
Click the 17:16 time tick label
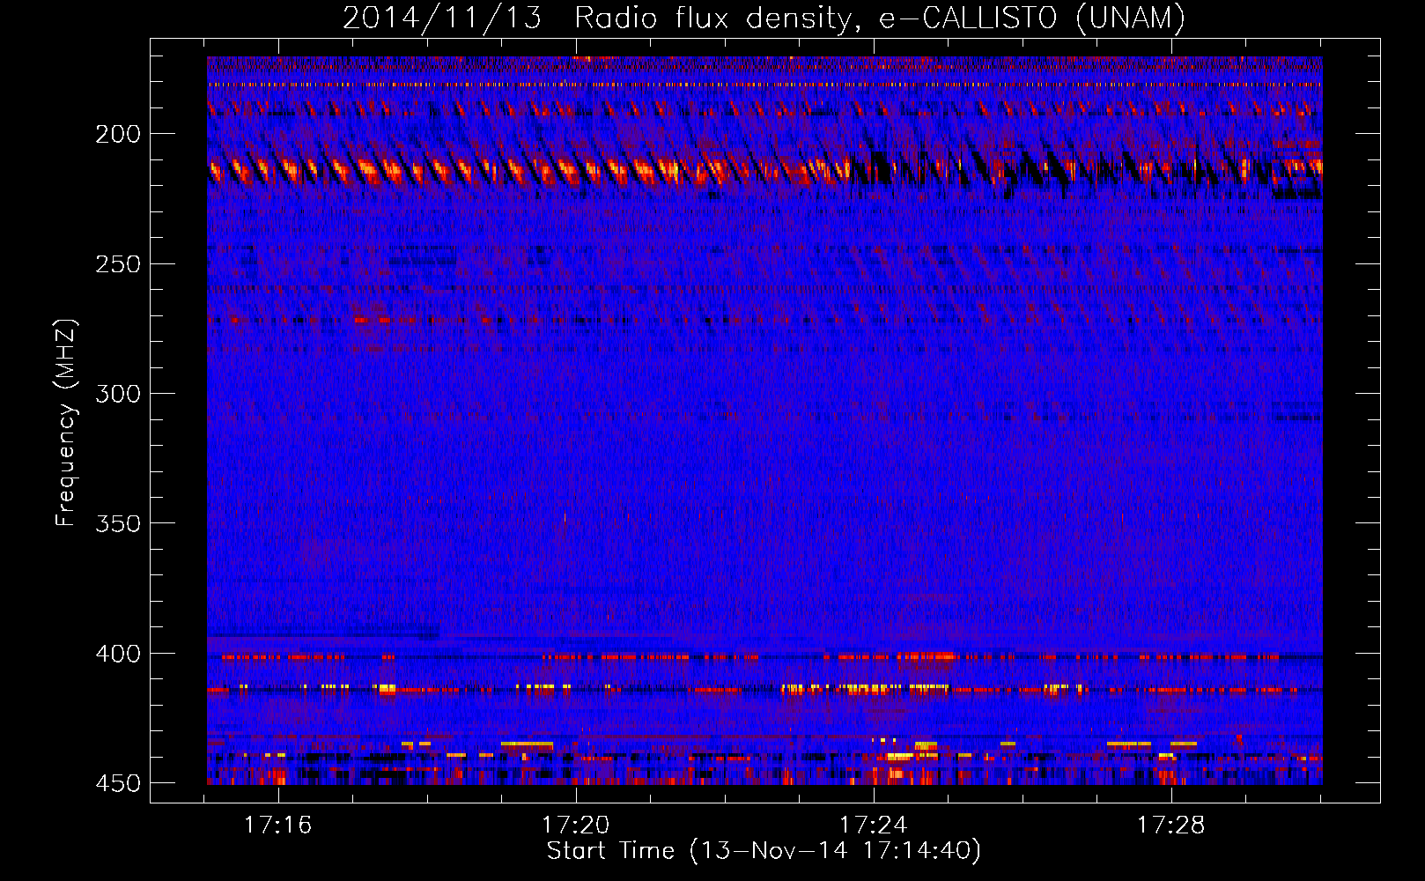pos(278,825)
